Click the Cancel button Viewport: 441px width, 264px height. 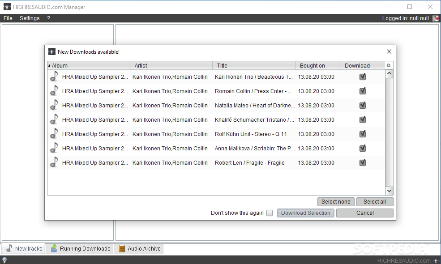click(x=365, y=213)
